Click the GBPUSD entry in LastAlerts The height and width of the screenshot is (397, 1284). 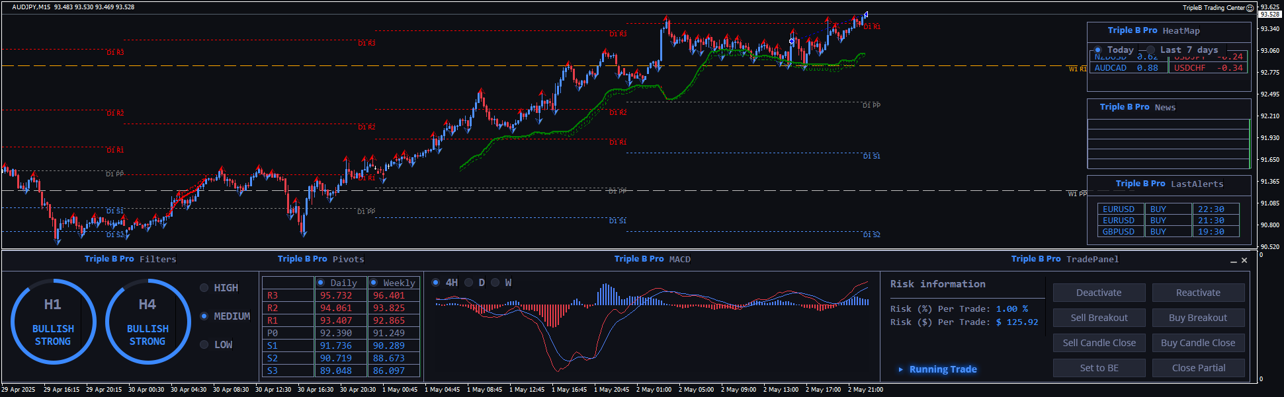(1118, 232)
